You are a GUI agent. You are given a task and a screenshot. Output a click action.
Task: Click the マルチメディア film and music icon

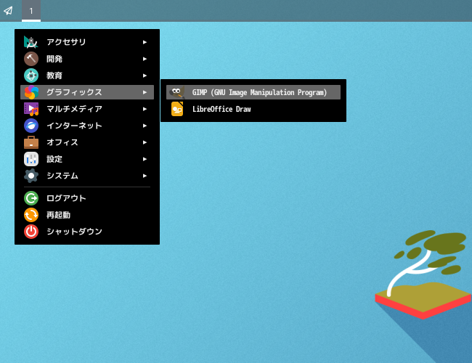(31, 109)
